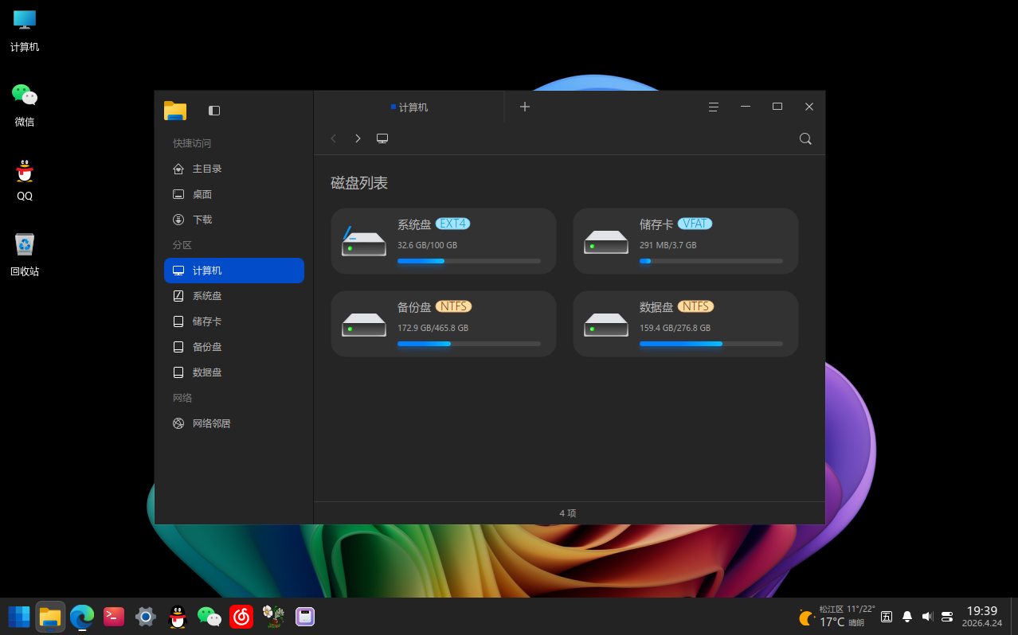Open the 计算机 desktop icon
The image size is (1018, 635).
coord(25,30)
